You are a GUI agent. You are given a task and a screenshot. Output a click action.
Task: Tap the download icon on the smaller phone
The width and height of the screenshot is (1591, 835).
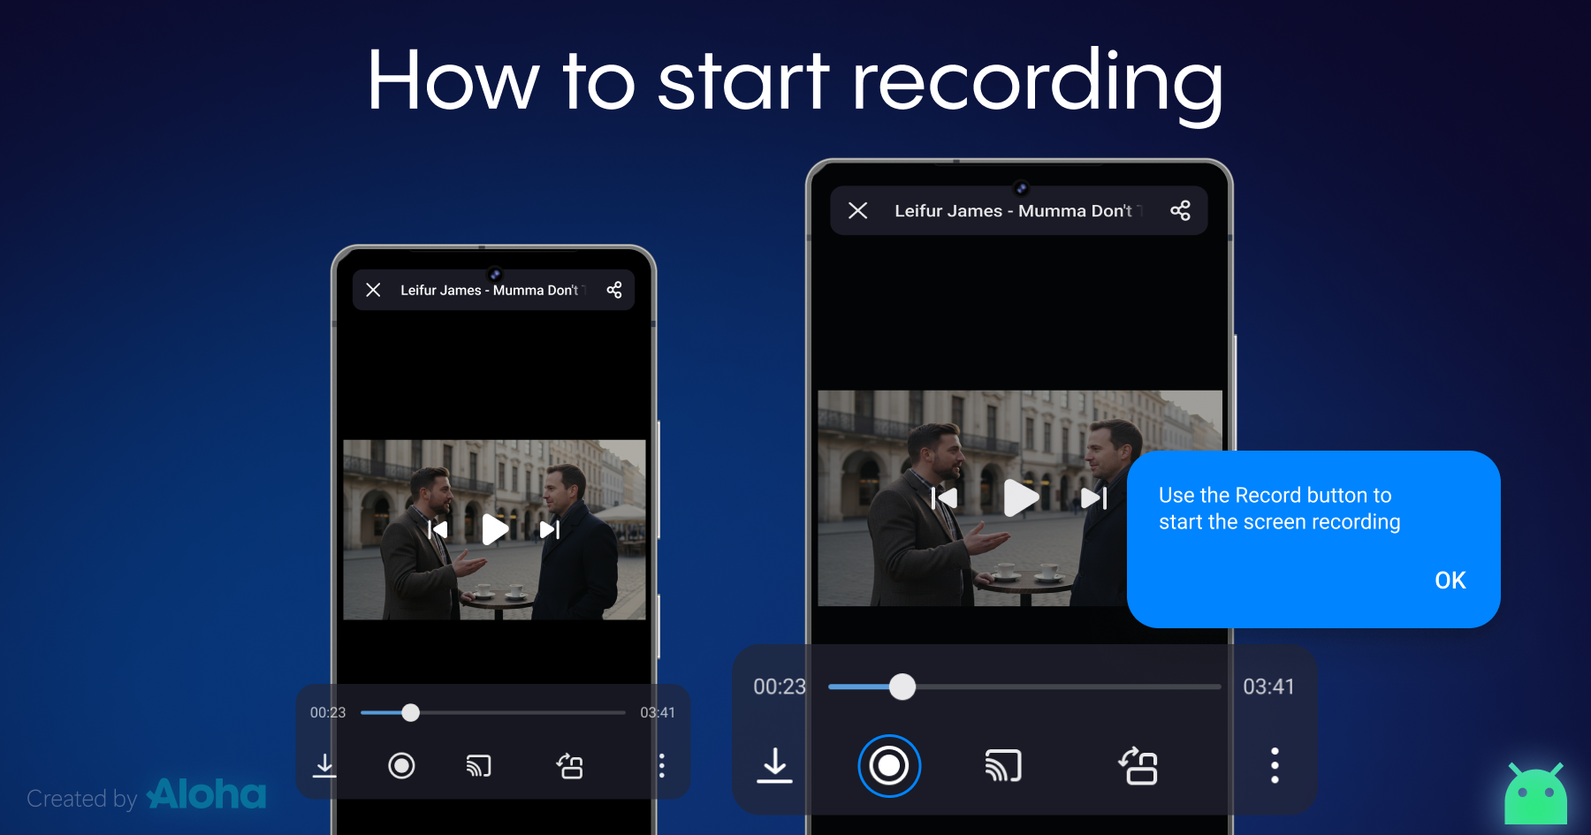point(324,765)
